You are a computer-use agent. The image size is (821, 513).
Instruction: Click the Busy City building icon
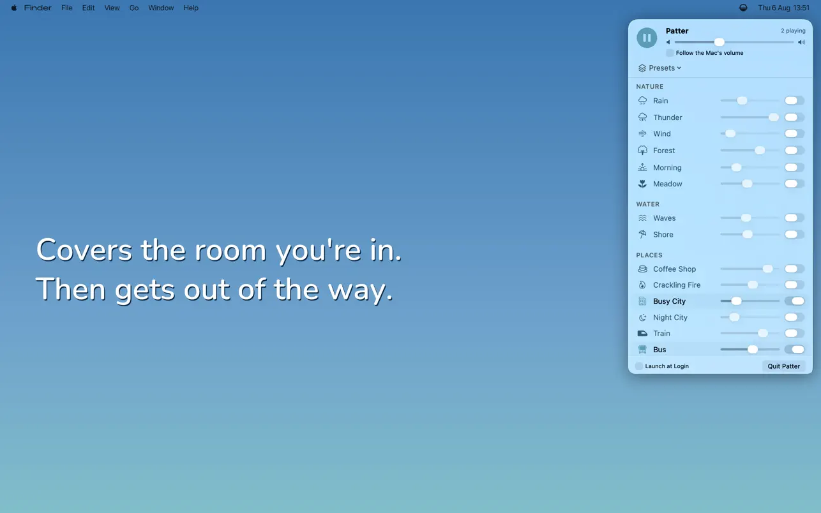click(x=642, y=301)
